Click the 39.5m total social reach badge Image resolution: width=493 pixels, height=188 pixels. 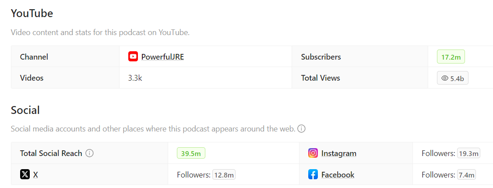(x=191, y=153)
